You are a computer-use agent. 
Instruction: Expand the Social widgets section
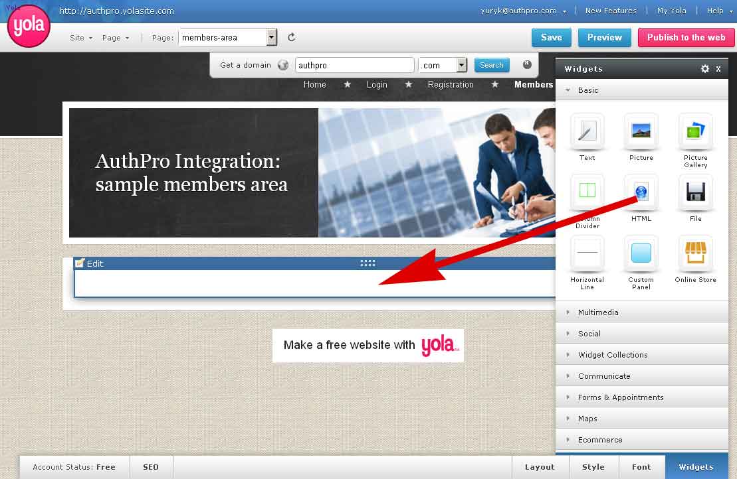(x=589, y=334)
